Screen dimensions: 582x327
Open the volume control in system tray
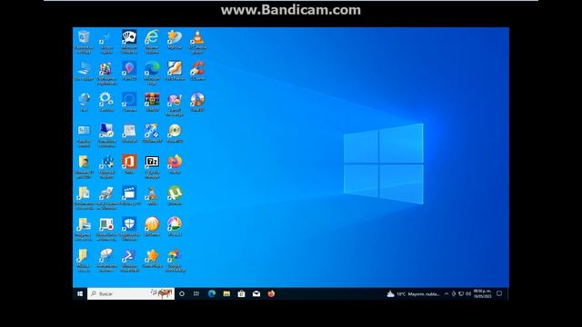(468, 294)
